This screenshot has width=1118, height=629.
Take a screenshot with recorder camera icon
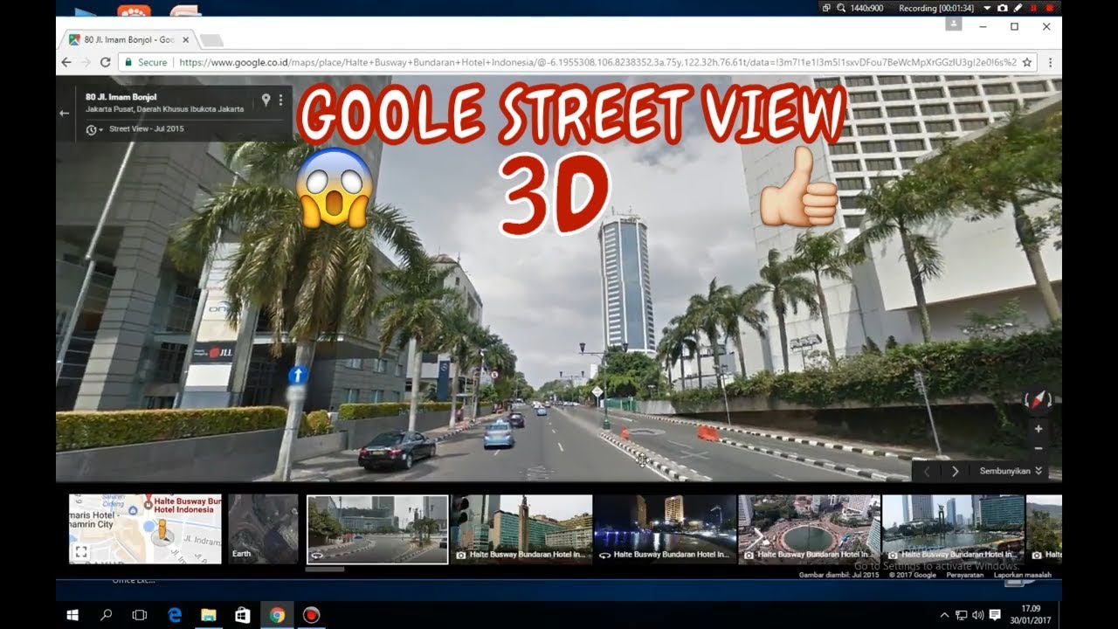coord(1002,8)
